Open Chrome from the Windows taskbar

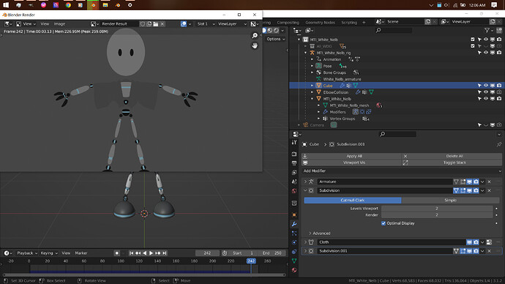click(68, 5)
